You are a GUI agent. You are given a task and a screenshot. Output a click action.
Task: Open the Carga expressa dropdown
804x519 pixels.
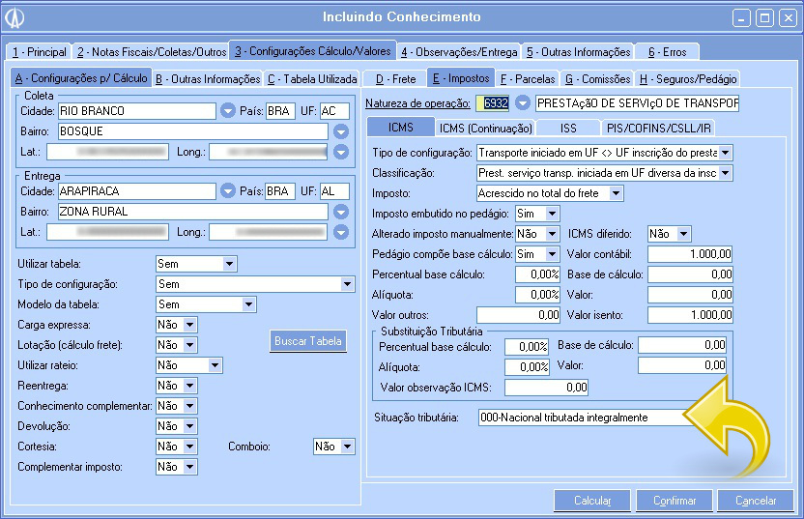(189, 325)
